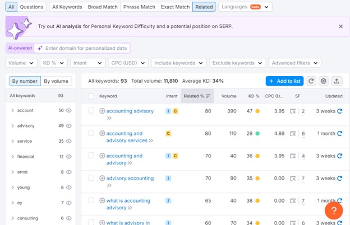Open the Languages beta dropdown
The image size is (350, 225).
pyautogui.click(x=245, y=7)
